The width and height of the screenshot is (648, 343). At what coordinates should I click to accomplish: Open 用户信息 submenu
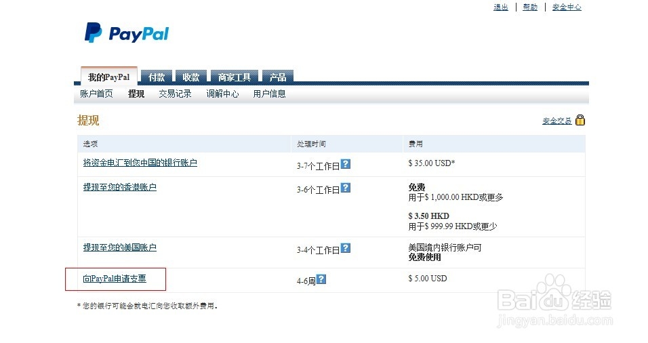tap(270, 94)
